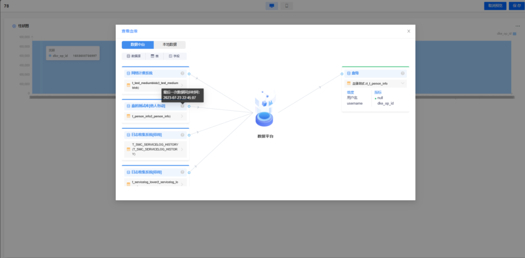
Task: Select the 字段 filter with field icon
Action: 175,56
